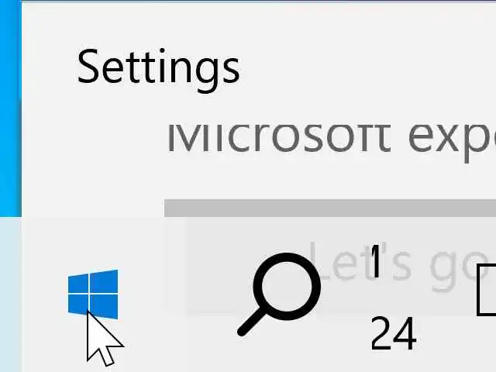
Task: Click the Settings window title text
Action: (158, 70)
